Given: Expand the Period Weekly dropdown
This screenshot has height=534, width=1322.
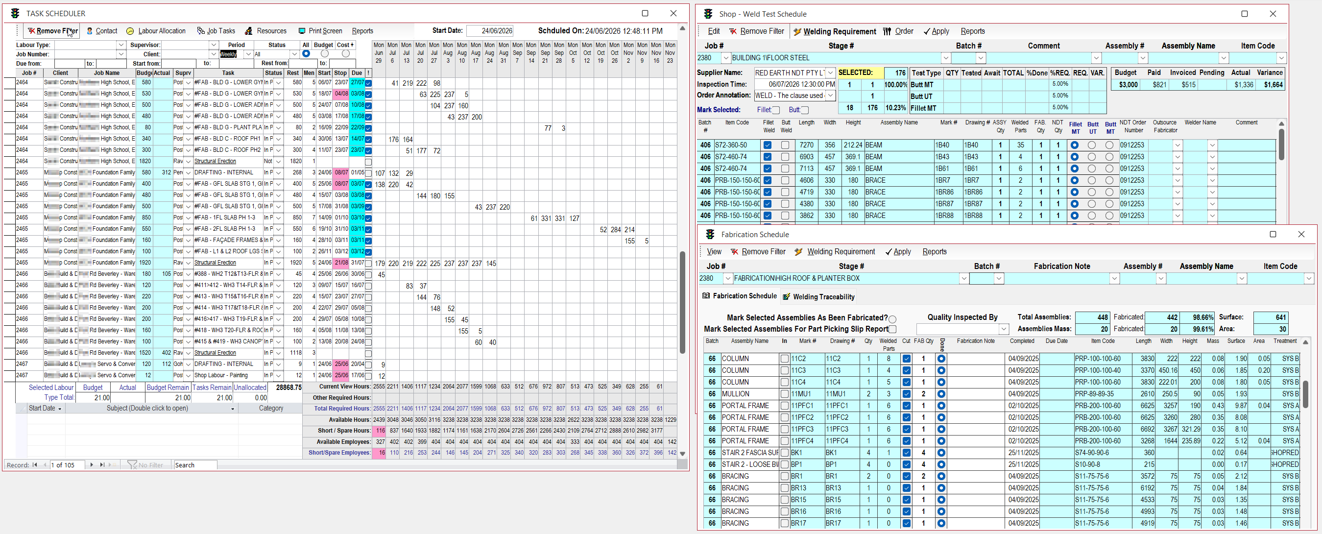Looking at the screenshot, I should (248, 54).
